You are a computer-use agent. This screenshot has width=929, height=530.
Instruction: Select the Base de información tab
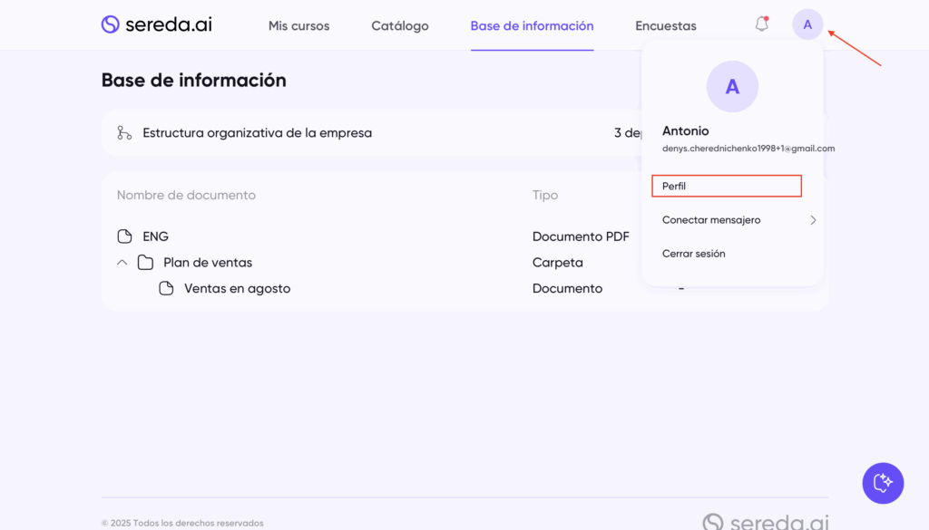[x=532, y=26]
